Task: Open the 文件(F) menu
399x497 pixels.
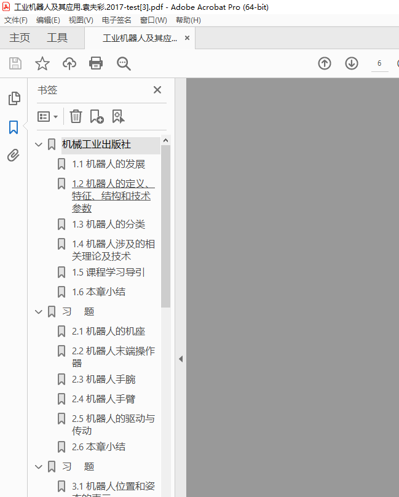Action: [16, 20]
